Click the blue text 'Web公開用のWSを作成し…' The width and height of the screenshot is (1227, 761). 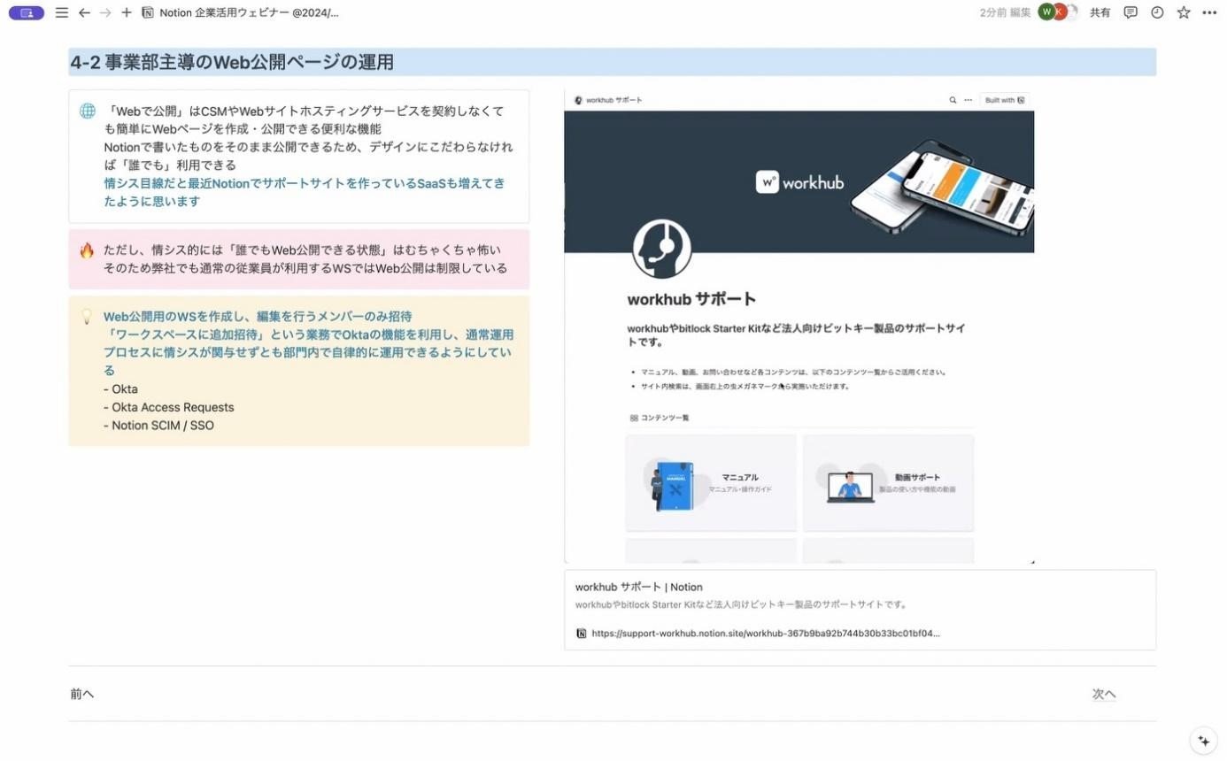pyautogui.click(x=258, y=316)
